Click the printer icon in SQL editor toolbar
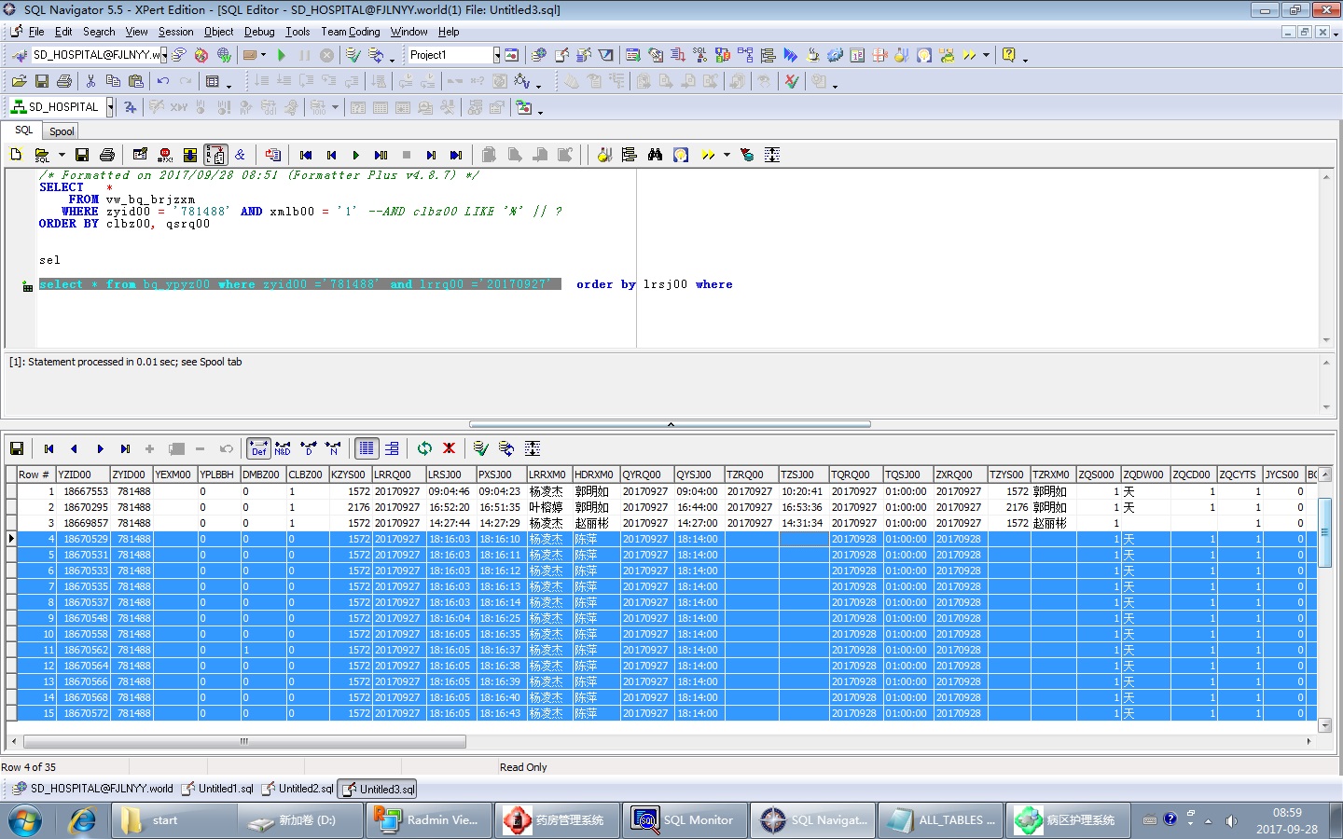This screenshot has height=839, width=1343. 107,155
